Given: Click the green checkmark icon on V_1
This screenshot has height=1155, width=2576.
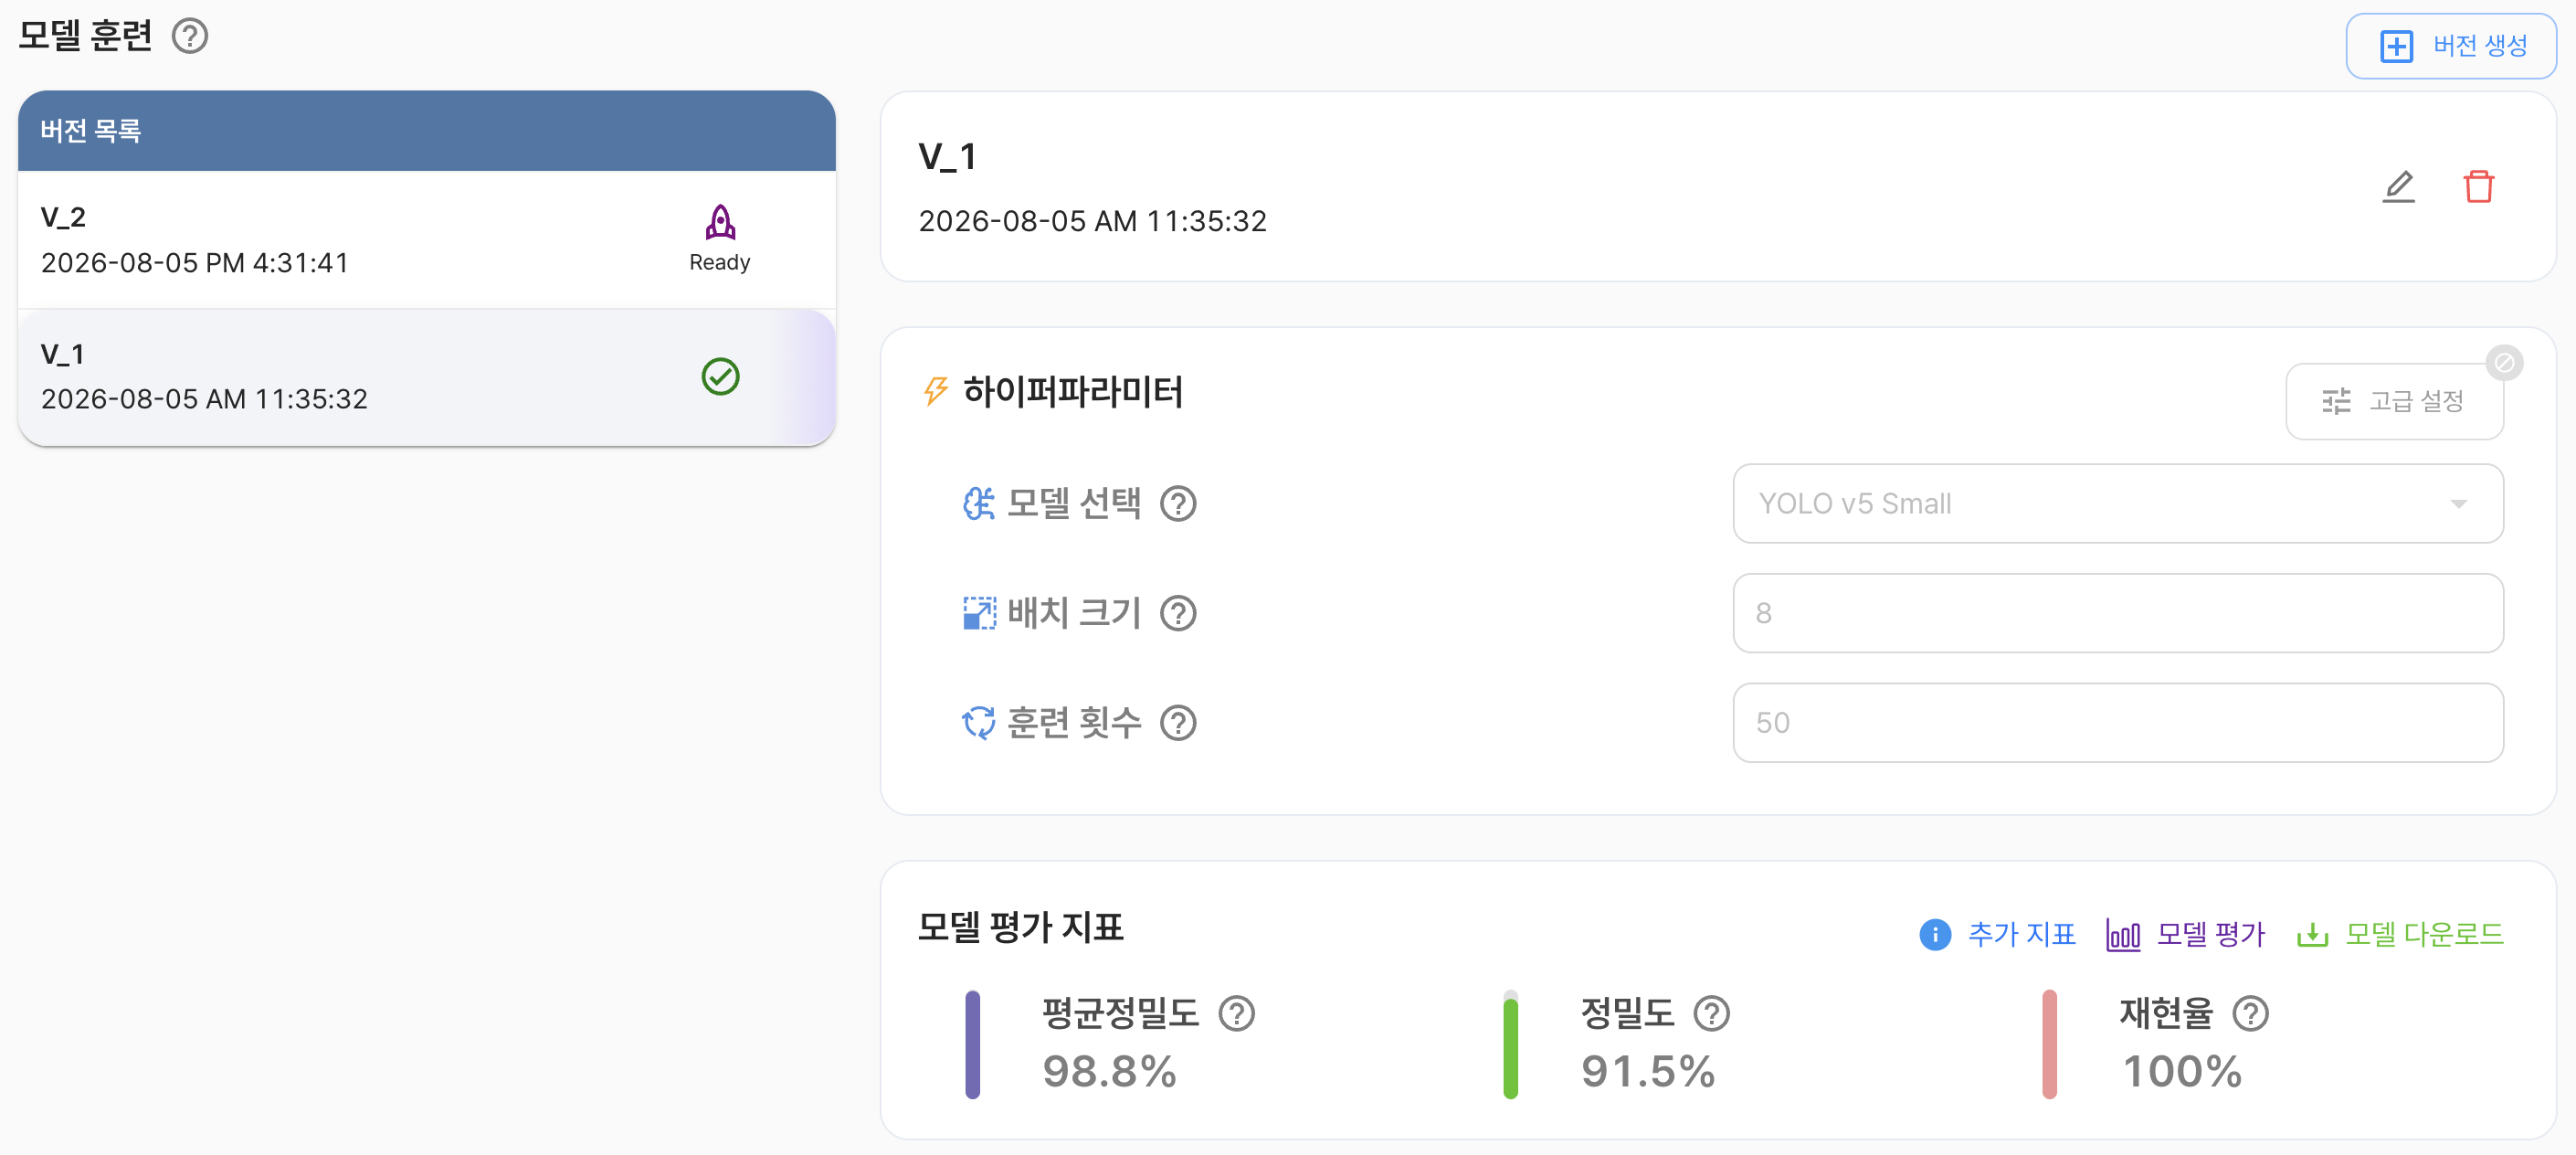Looking at the screenshot, I should [720, 377].
